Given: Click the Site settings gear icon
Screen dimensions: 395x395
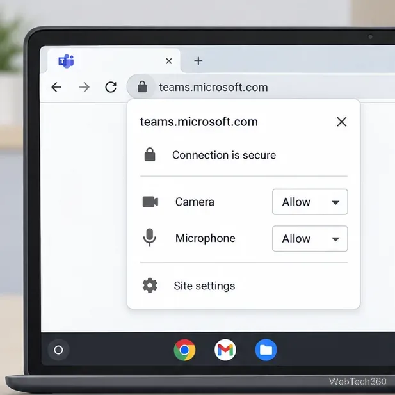Looking at the screenshot, I should (x=150, y=286).
